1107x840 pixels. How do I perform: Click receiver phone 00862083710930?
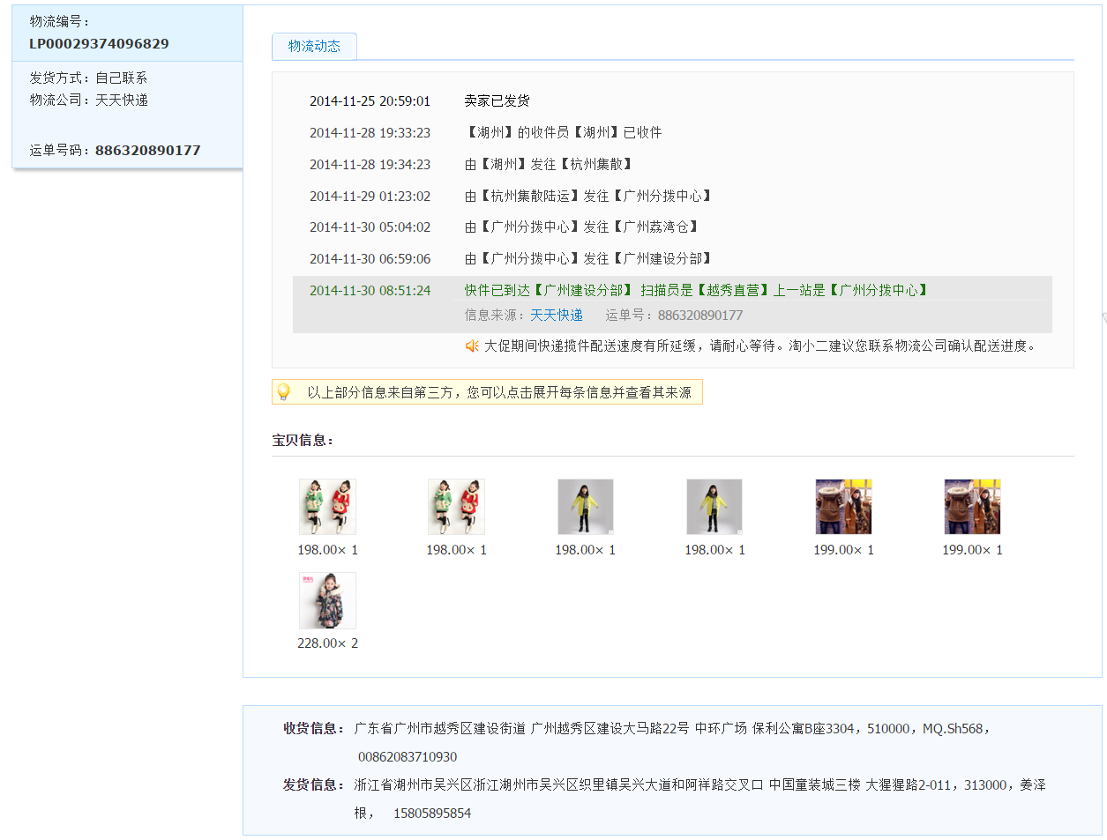(408, 756)
